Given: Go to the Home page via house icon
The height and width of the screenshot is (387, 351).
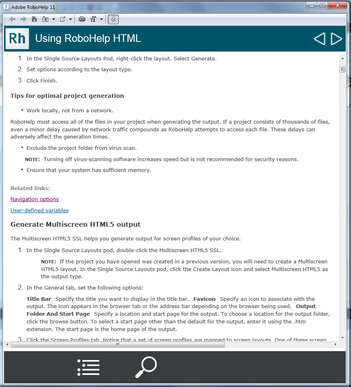Looking at the screenshot, I should coord(34,19).
